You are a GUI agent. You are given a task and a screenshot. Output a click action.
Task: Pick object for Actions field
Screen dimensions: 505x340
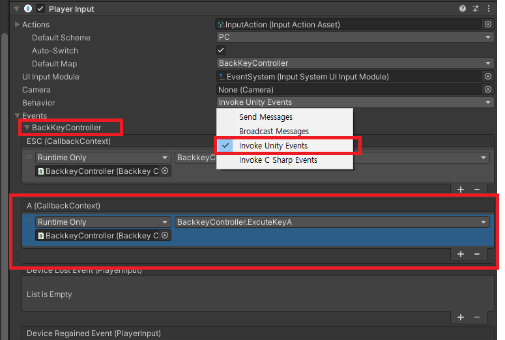[x=488, y=24]
